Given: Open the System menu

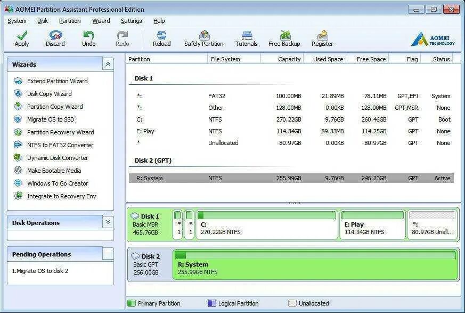Looking at the screenshot, I should (x=17, y=21).
